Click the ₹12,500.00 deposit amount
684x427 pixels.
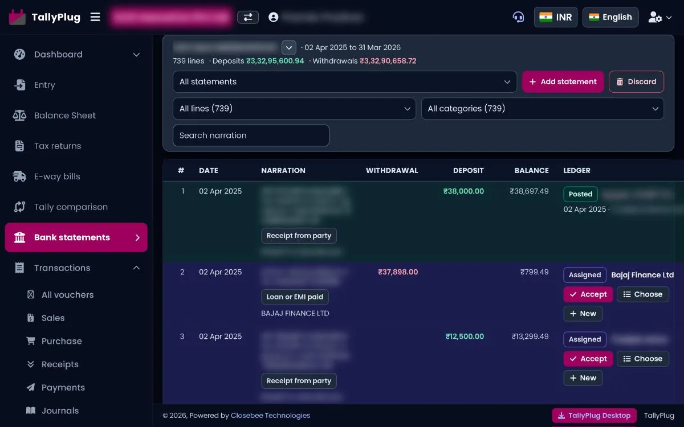465,336
